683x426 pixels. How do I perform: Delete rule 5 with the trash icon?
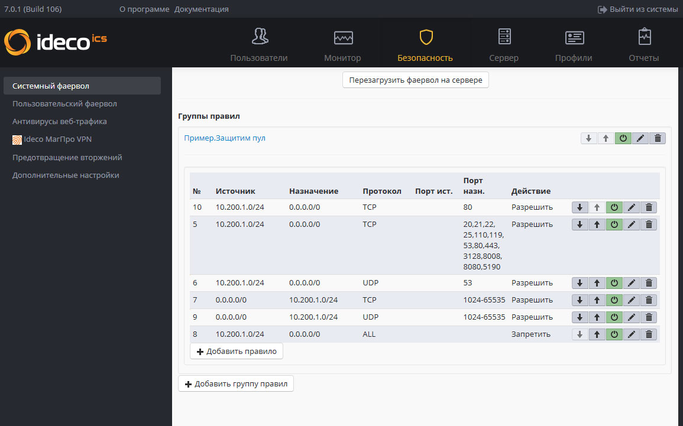coord(649,225)
